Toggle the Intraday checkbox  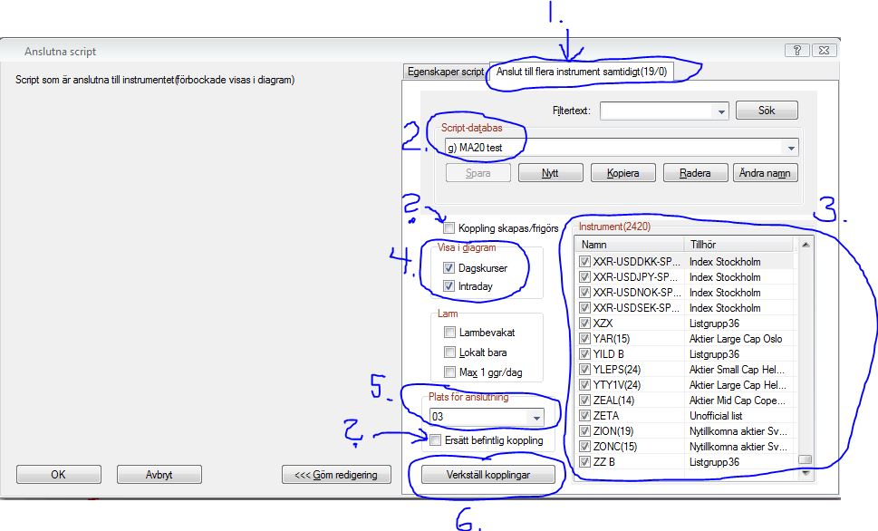coord(449,286)
